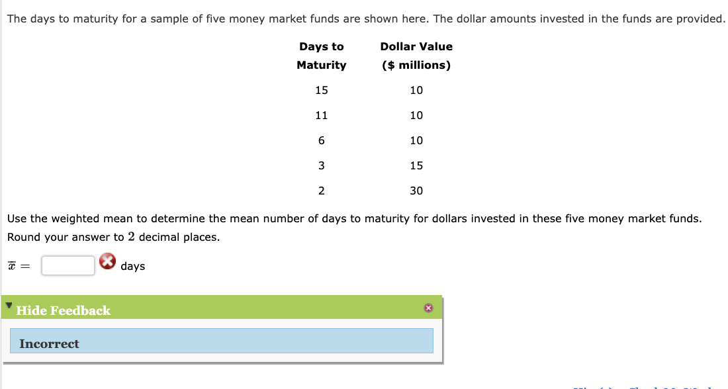The image size is (728, 389).
Task: Select the maturity value 2 in the table
Action: pyautogui.click(x=322, y=191)
